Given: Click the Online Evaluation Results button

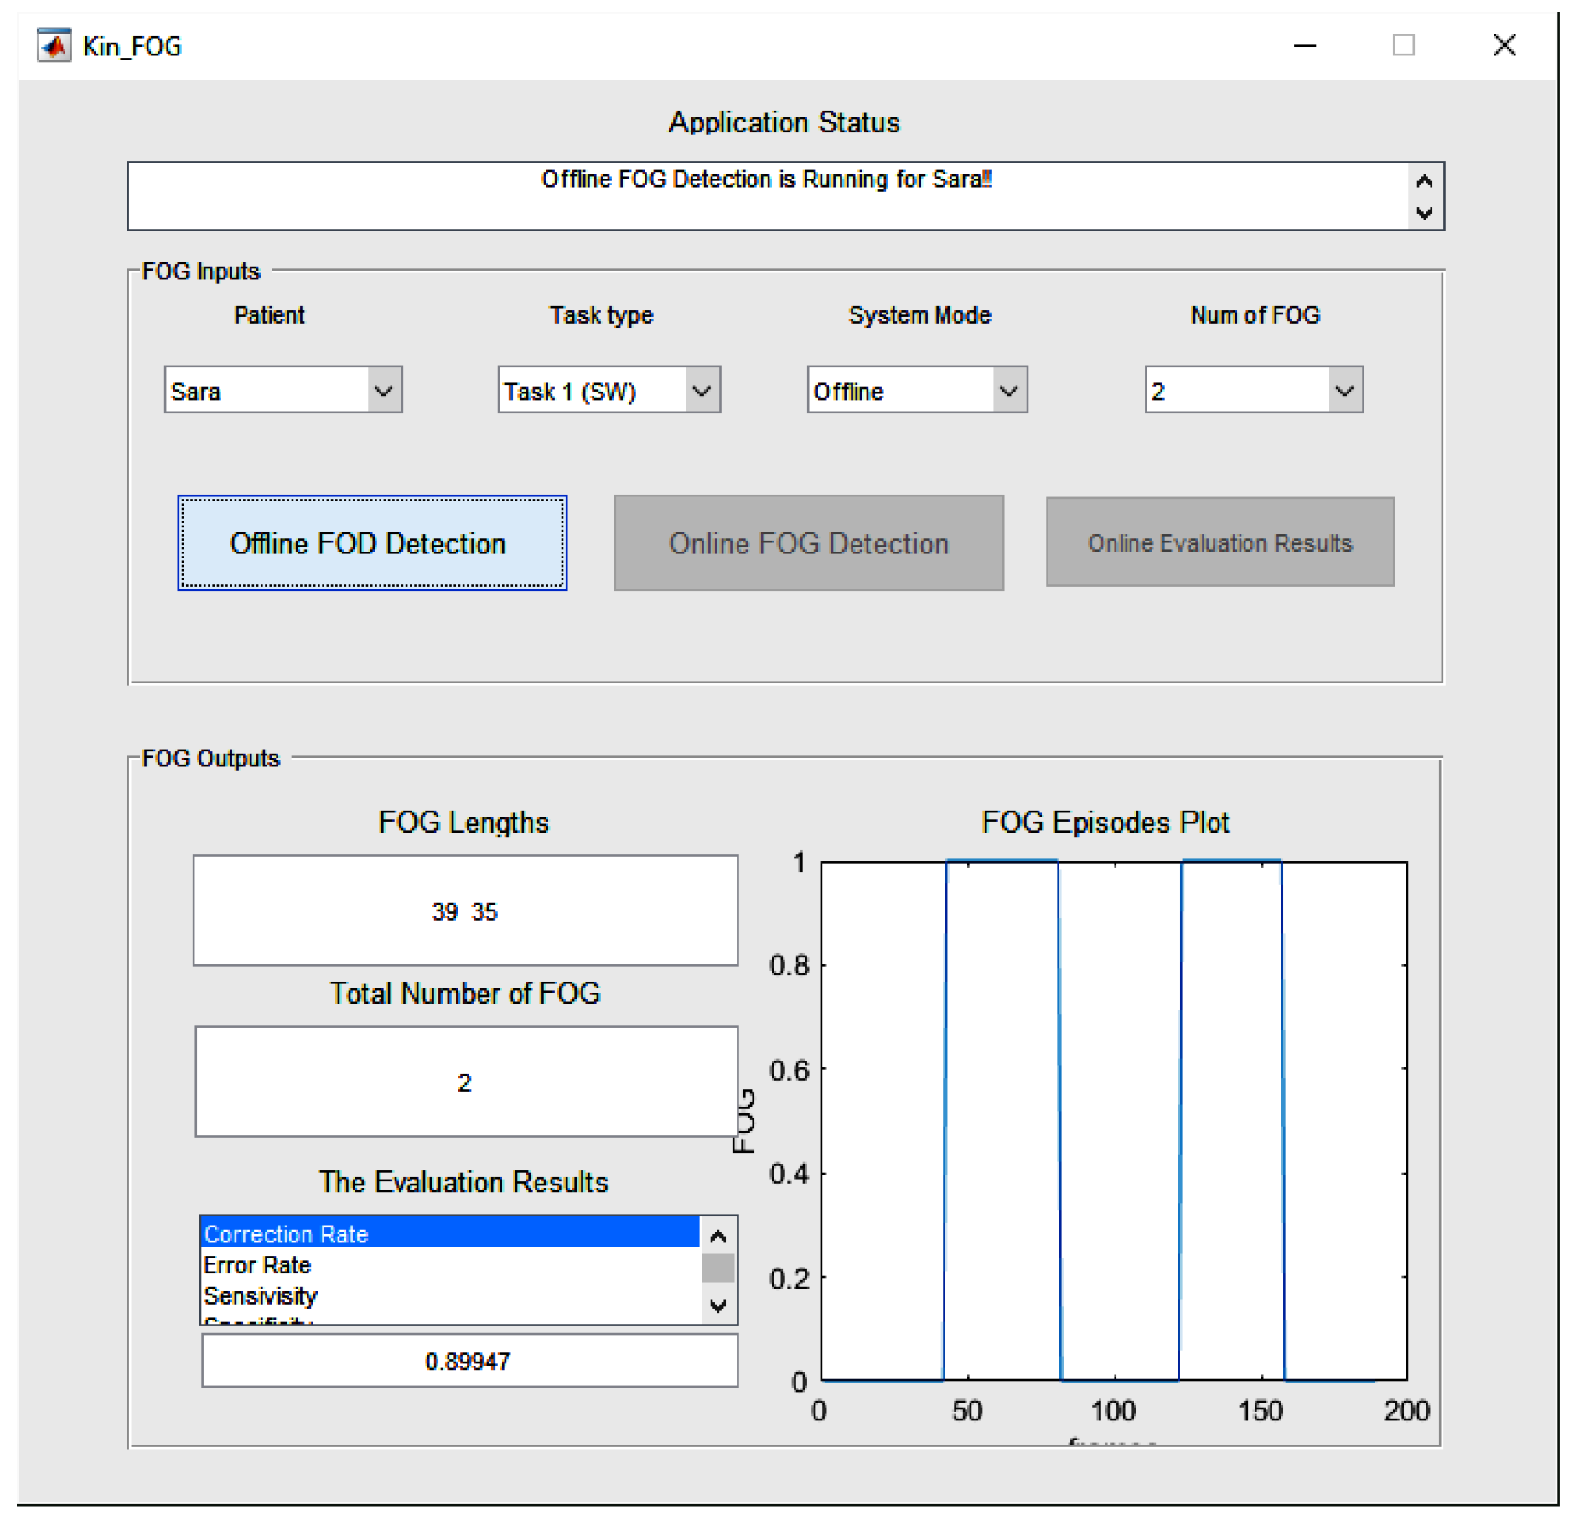Looking at the screenshot, I should [1219, 542].
